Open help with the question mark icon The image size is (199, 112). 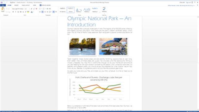pos(195,2)
